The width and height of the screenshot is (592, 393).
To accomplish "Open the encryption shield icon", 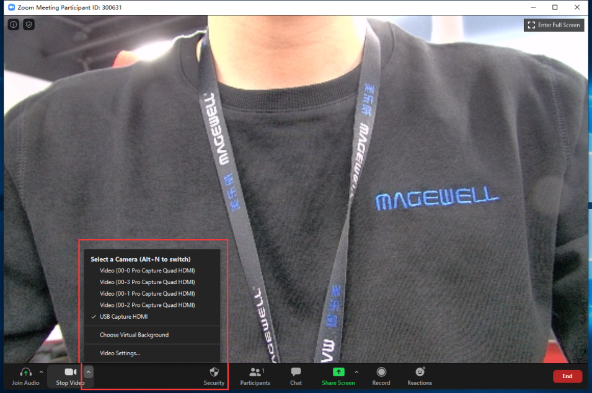I will [x=29, y=25].
